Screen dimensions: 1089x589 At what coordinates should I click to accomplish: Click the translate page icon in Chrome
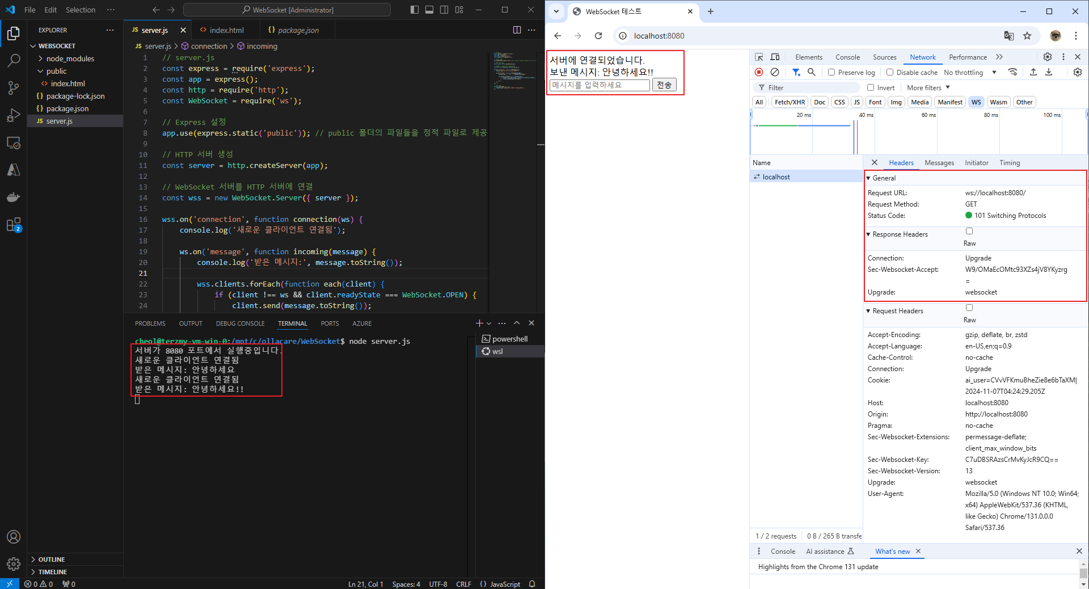[1009, 36]
